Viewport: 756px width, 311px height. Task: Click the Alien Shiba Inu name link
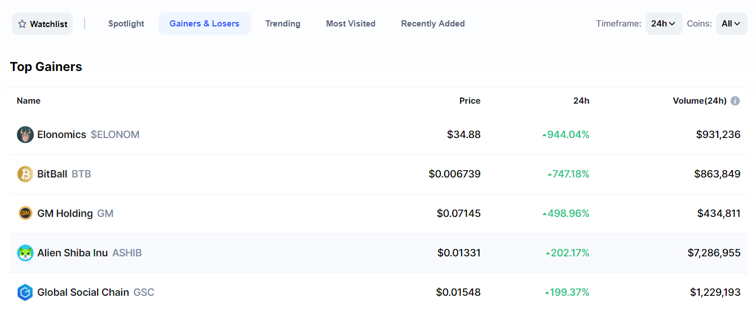pyautogui.click(x=72, y=253)
